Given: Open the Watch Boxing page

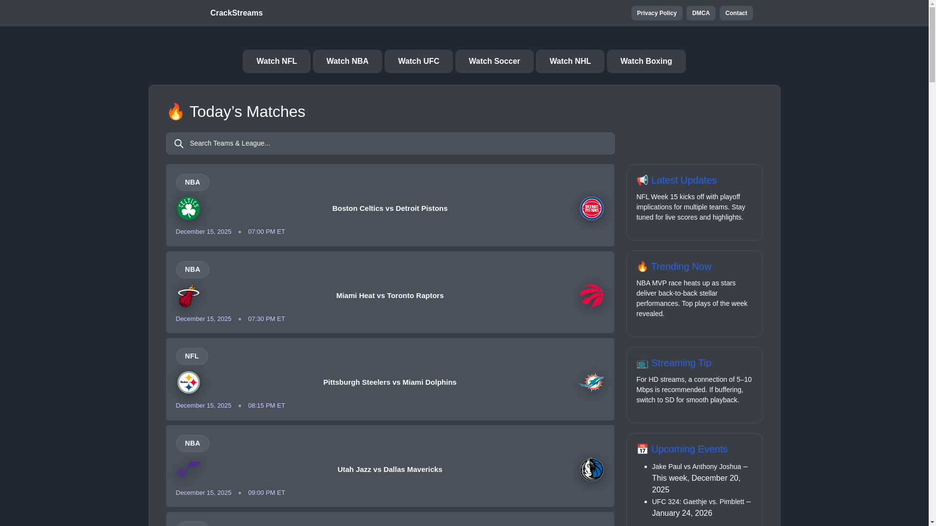Looking at the screenshot, I should tap(645, 61).
